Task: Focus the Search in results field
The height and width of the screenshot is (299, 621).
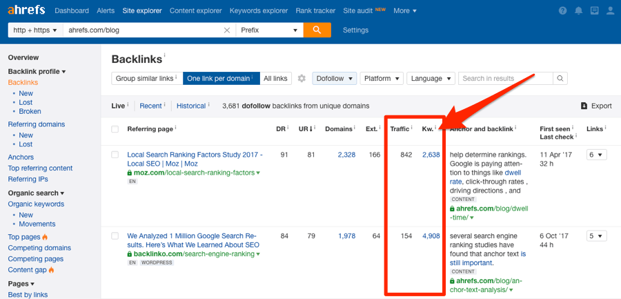Action: pos(505,79)
